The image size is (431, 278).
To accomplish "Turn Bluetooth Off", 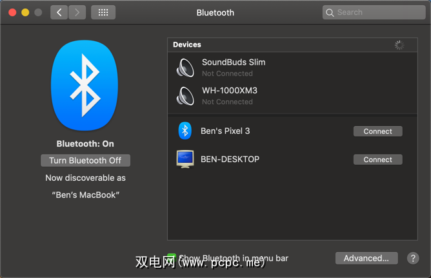I will tap(85, 160).
